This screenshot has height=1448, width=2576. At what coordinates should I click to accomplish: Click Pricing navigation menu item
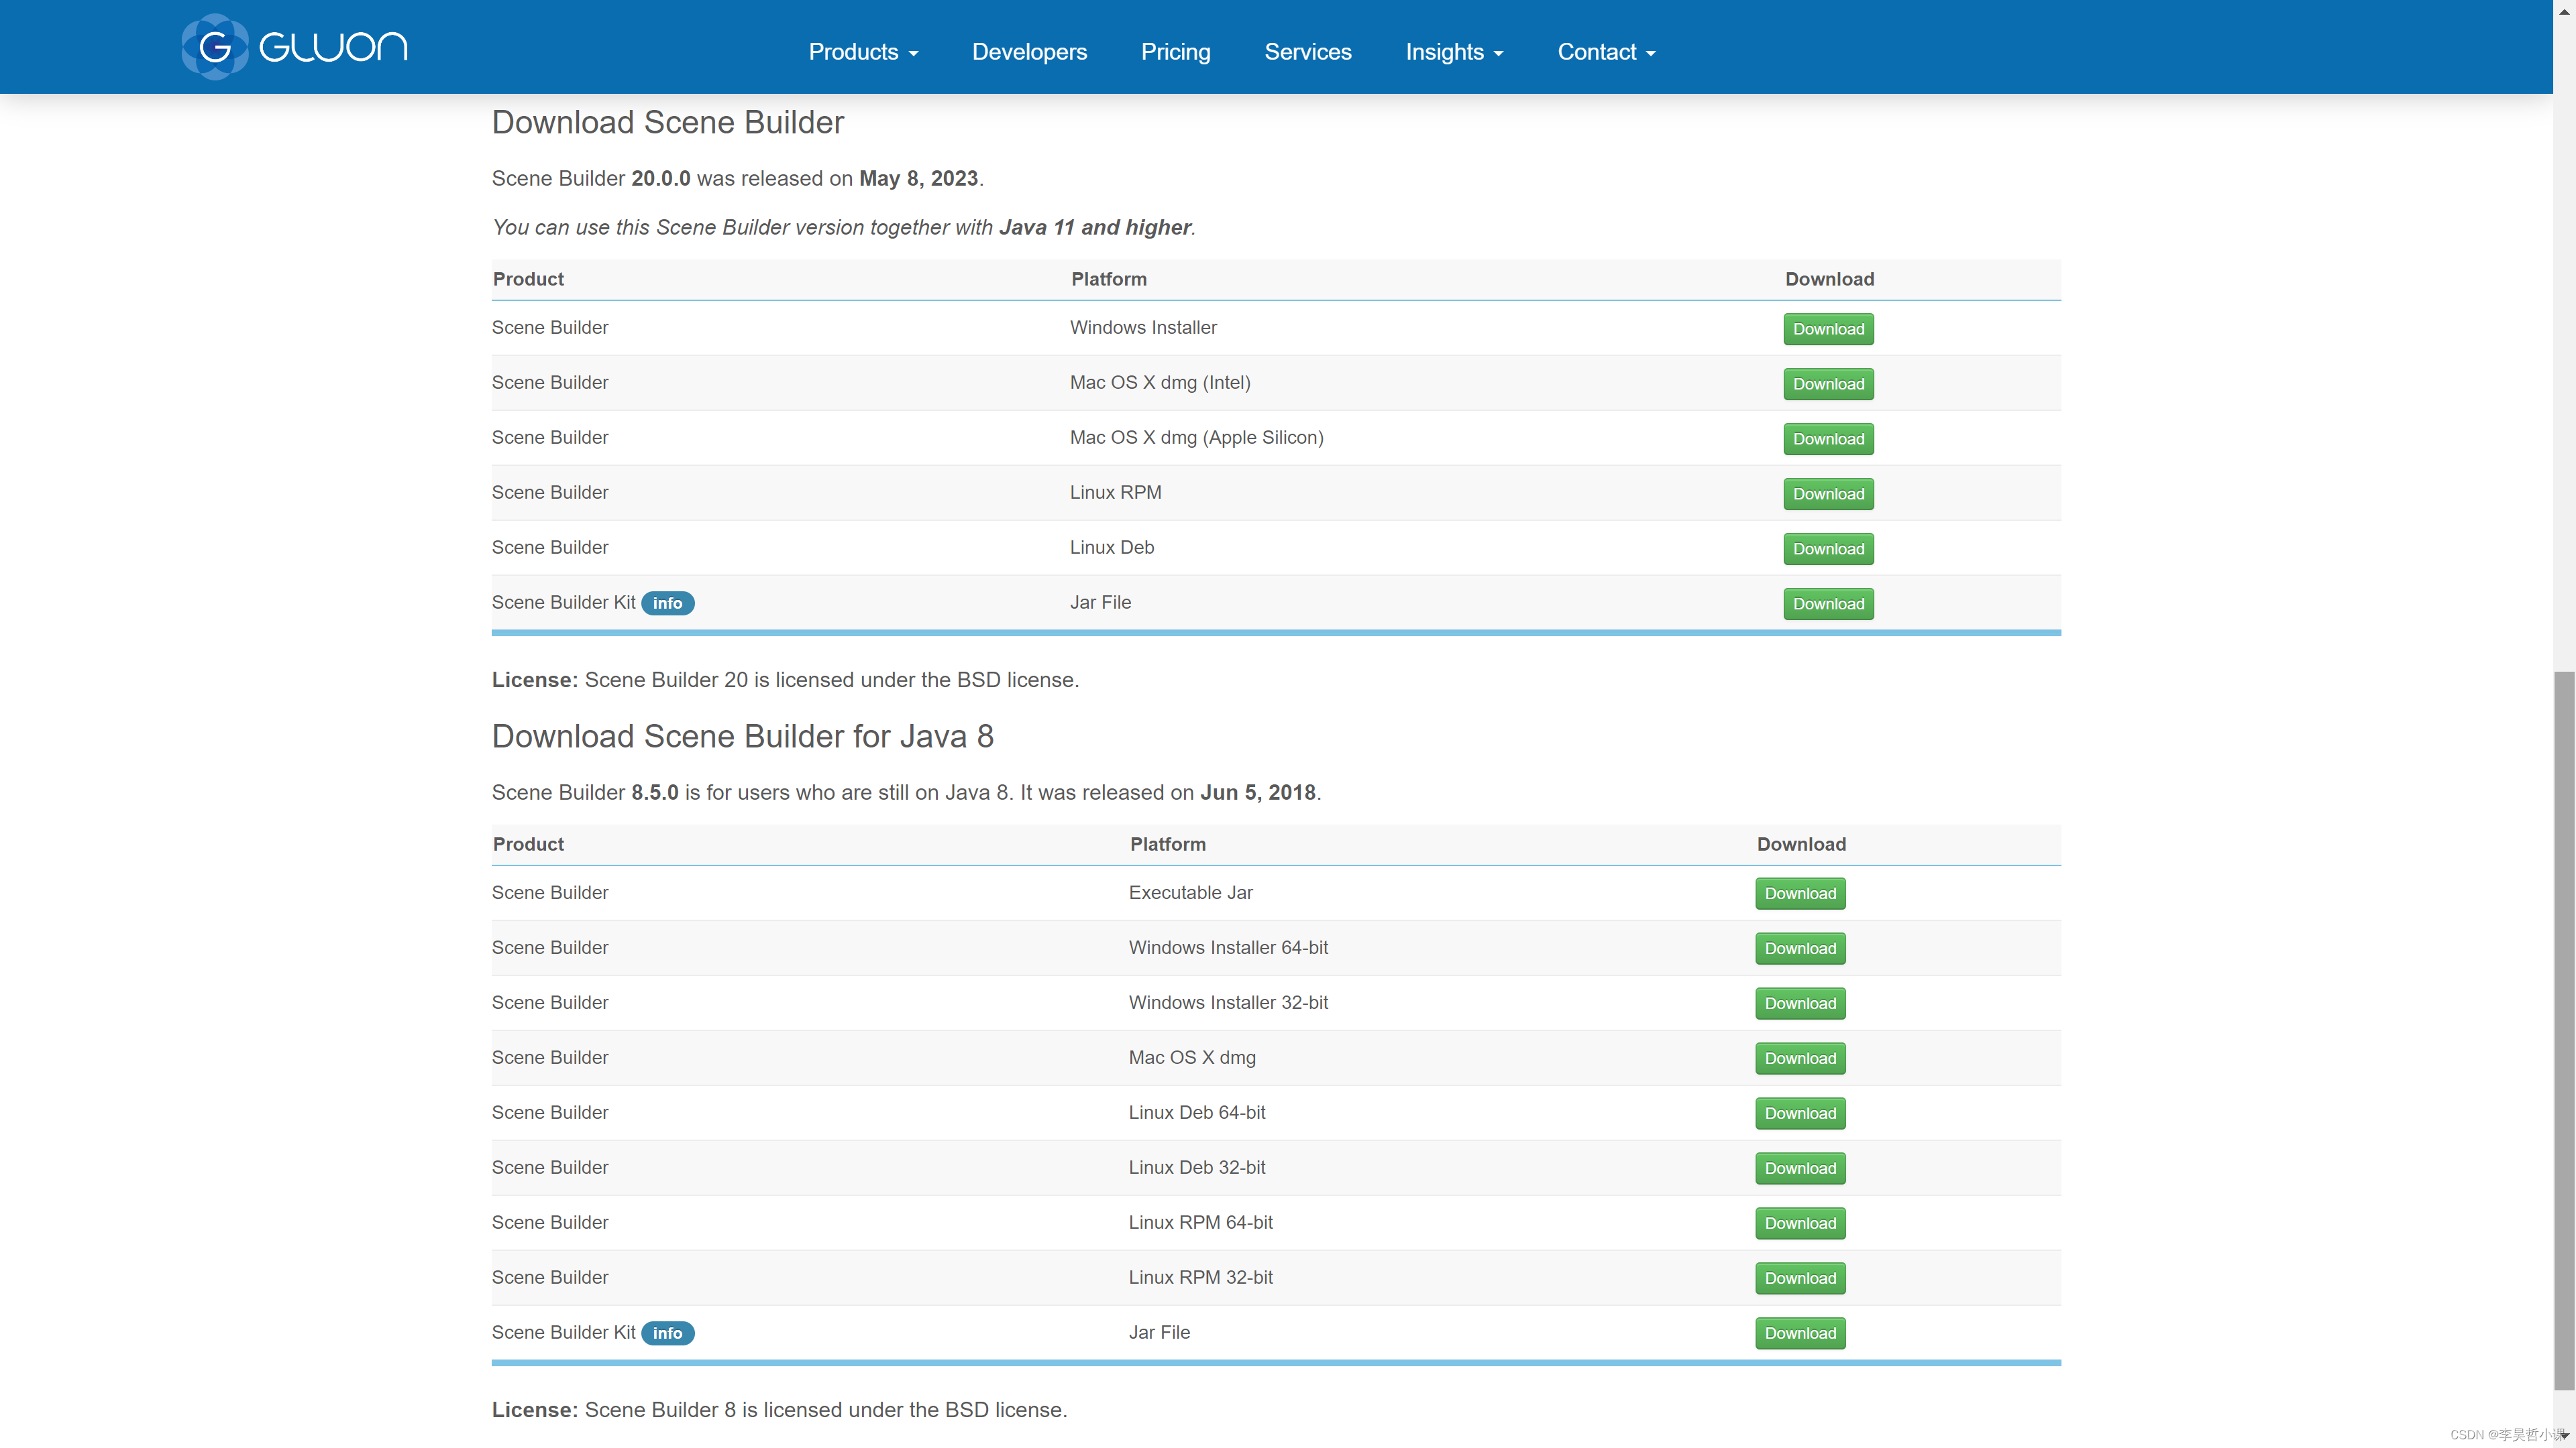click(x=1175, y=50)
